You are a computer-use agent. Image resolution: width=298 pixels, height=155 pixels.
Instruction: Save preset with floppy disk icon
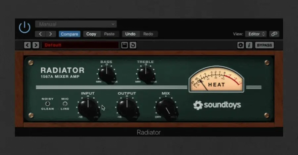124,45
